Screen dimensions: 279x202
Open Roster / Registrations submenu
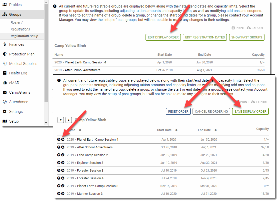pyautogui.click(x=20, y=26)
